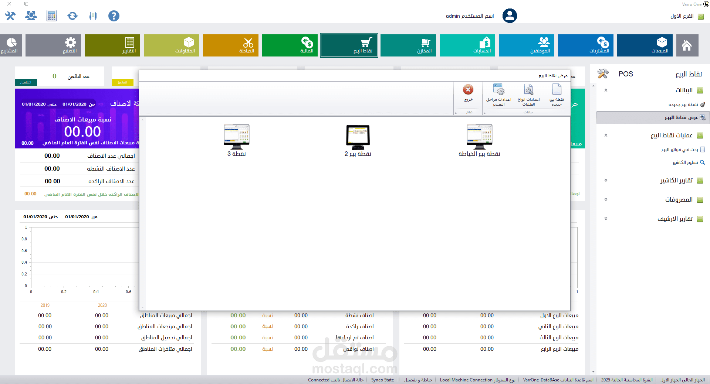
Task: Click the تقارير الكاشير section header label
Action: coord(676,180)
